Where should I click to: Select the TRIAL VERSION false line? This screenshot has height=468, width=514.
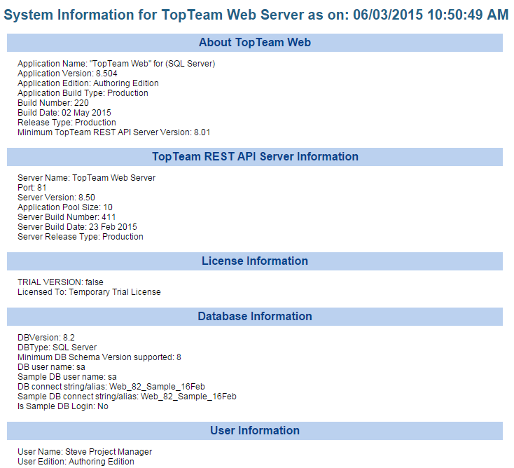tap(60, 282)
